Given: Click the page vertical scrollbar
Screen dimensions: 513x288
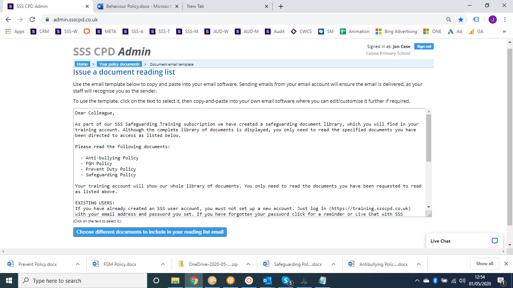Looking at the screenshot, I should coord(510,137).
